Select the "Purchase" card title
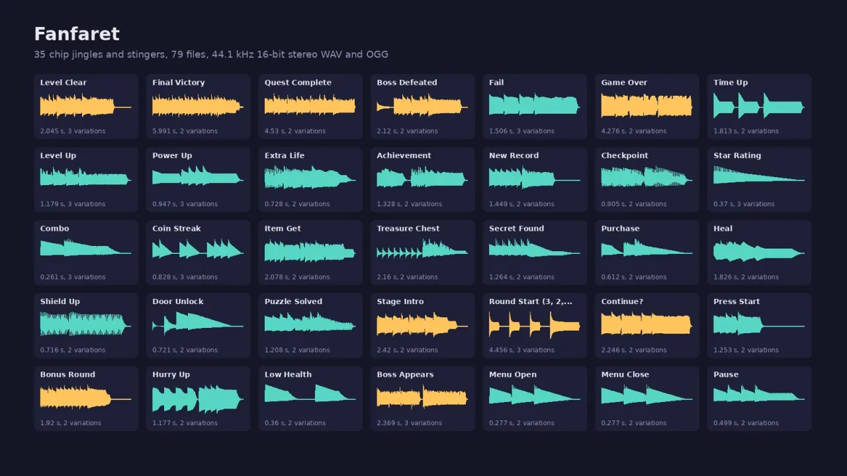847x476 pixels. pyautogui.click(x=621, y=229)
